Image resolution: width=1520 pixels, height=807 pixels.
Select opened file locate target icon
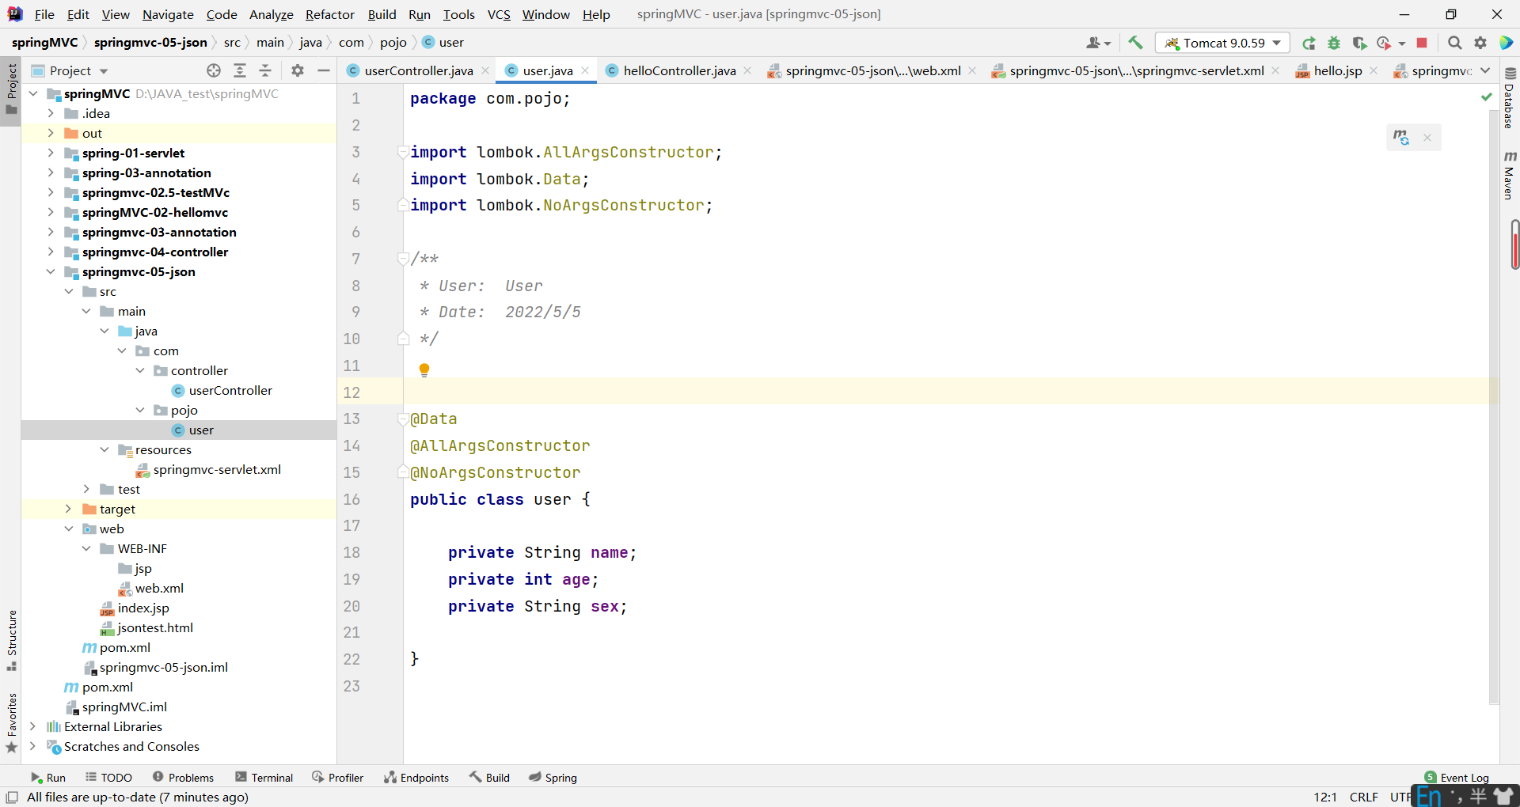(x=214, y=70)
